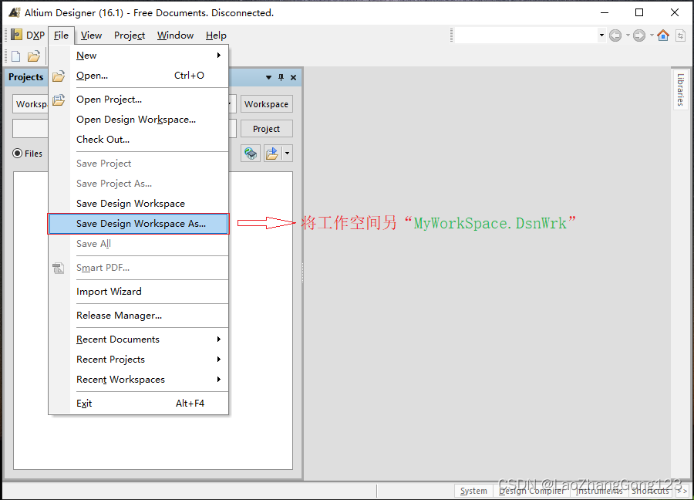Open the Import Wizard
Screen dimensions: 694x500
coord(138,292)
